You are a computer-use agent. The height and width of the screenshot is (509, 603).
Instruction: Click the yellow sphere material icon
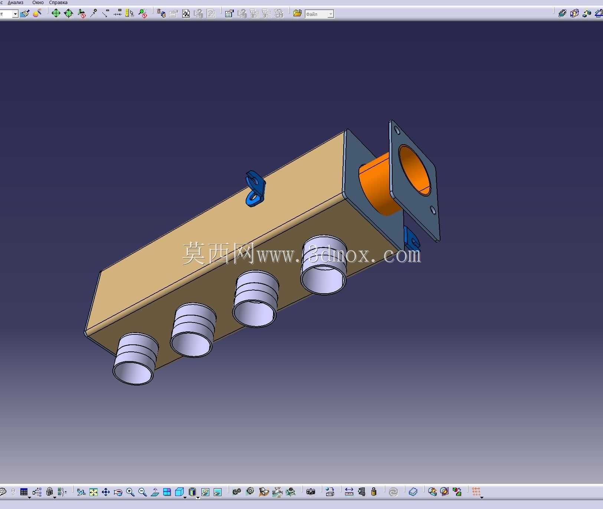tap(37, 14)
